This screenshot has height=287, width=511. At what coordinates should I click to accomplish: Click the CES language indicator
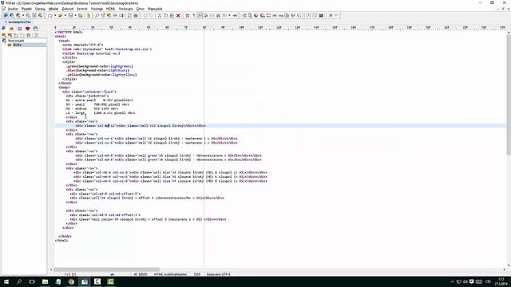tap(488, 281)
